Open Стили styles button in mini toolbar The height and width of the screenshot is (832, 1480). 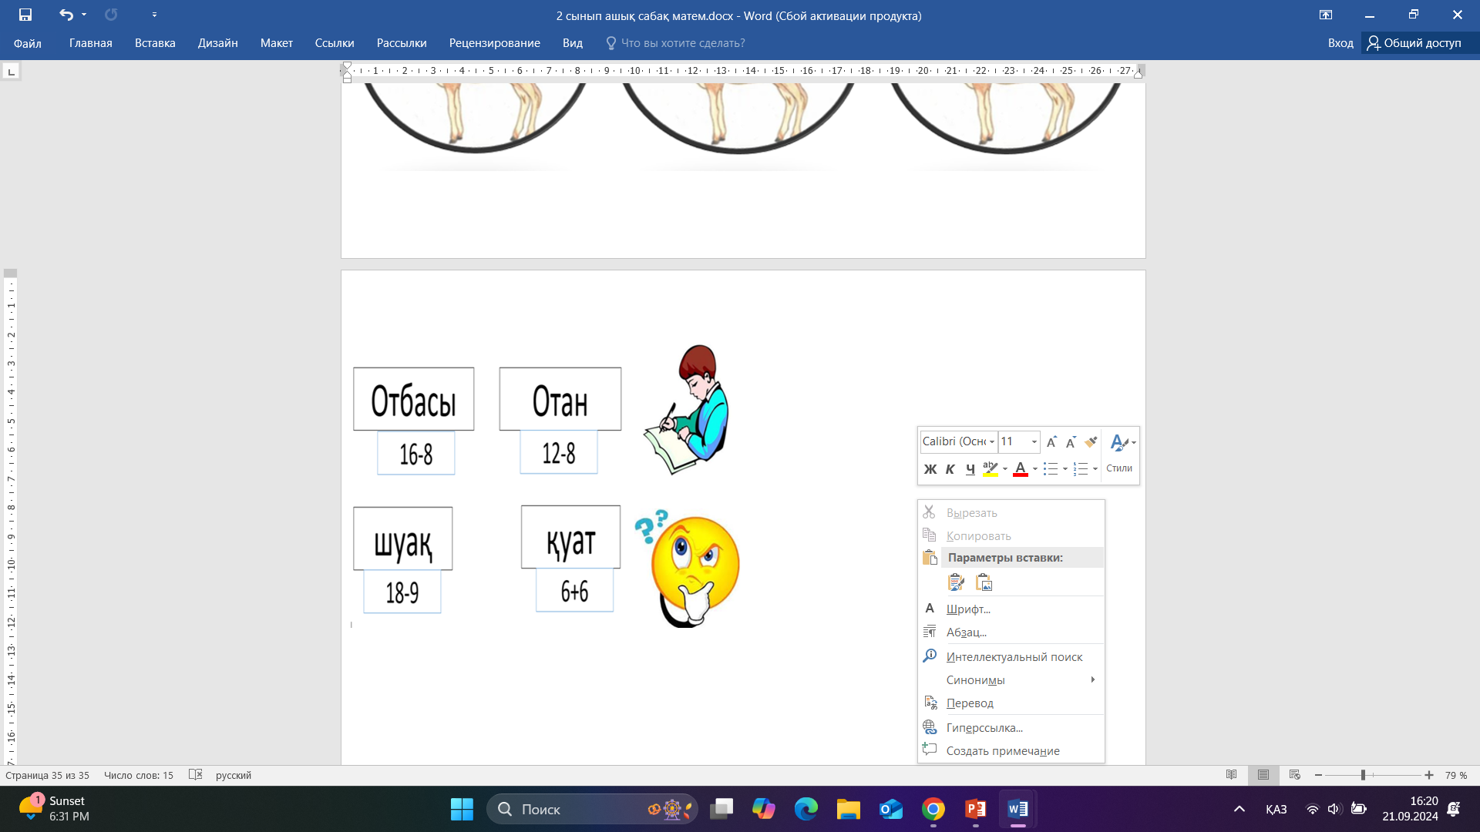[x=1119, y=453]
